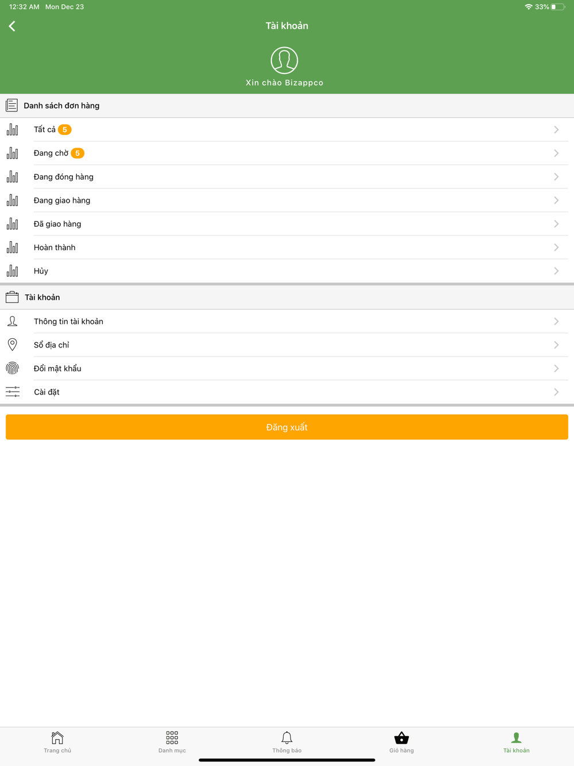Switch to the Giỏ hàng tab

402,742
